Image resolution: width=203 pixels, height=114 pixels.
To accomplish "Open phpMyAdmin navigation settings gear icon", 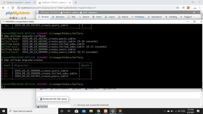I will (22, 18).
